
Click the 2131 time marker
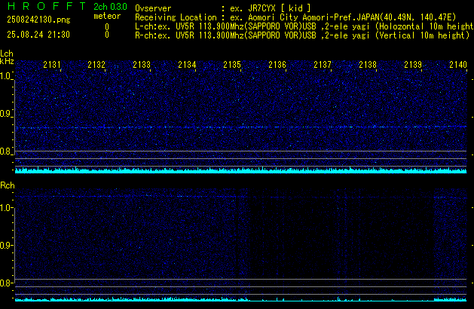[x=52, y=65]
